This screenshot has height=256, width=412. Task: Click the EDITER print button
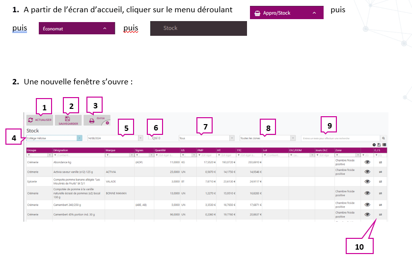click(x=97, y=120)
